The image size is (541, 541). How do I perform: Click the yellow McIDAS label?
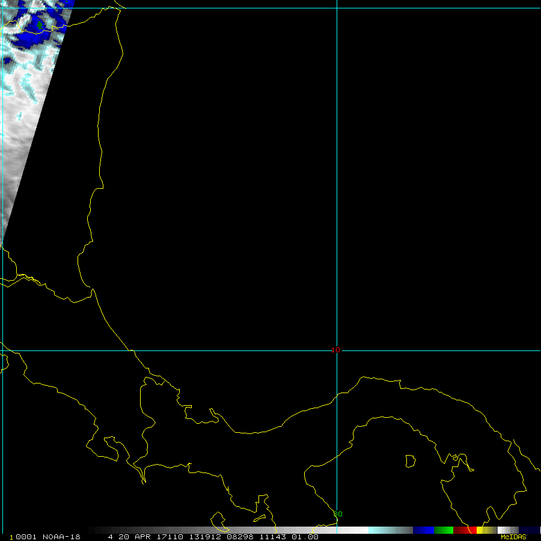513,537
